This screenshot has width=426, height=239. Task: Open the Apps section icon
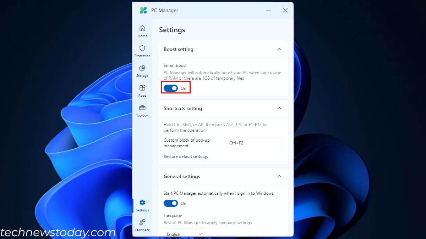[x=142, y=88]
